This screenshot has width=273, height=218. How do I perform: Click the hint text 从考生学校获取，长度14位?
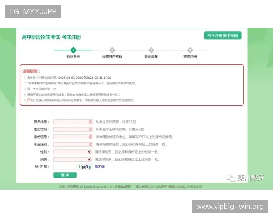coord(116,122)
